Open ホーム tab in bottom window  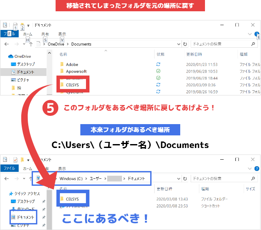click(27, 169)
